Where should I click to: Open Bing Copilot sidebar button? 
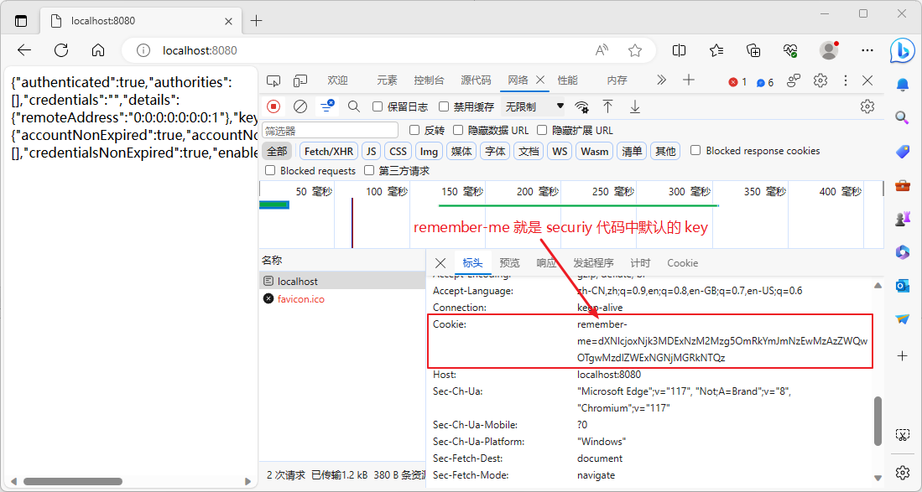point(901,50)
